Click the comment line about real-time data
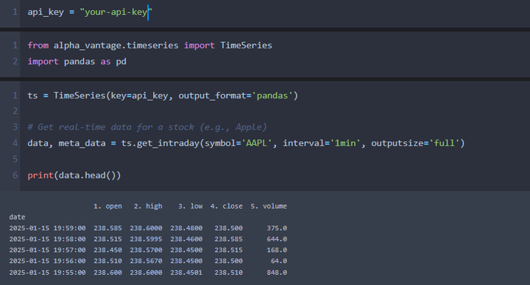The image size is (530, 285). coord(147,127)
